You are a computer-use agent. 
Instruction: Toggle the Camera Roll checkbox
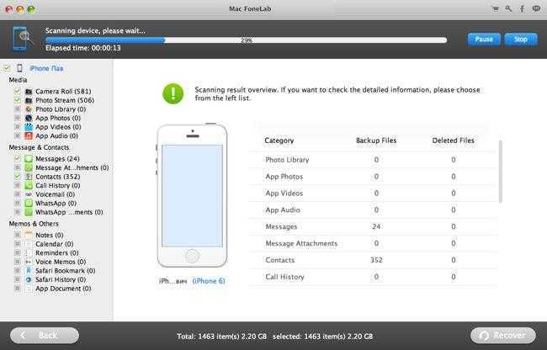coord(17,92)
